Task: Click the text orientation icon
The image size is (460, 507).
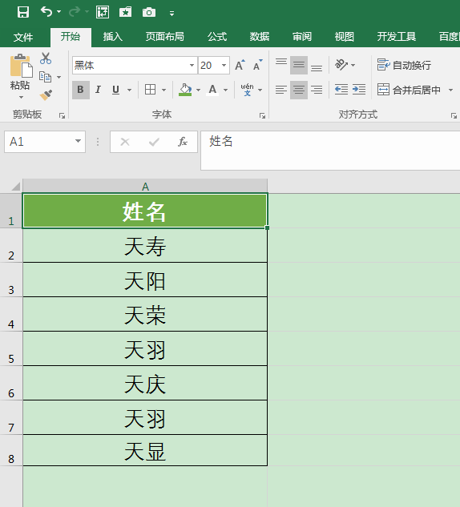Action: pos(341,65)
